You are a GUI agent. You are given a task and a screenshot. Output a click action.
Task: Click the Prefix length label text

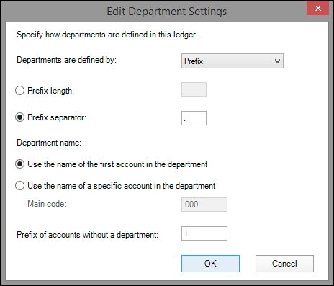[50, 91]
